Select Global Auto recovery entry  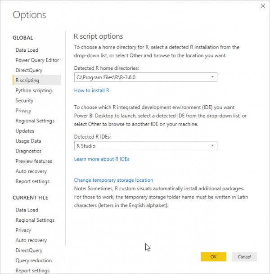31,171
